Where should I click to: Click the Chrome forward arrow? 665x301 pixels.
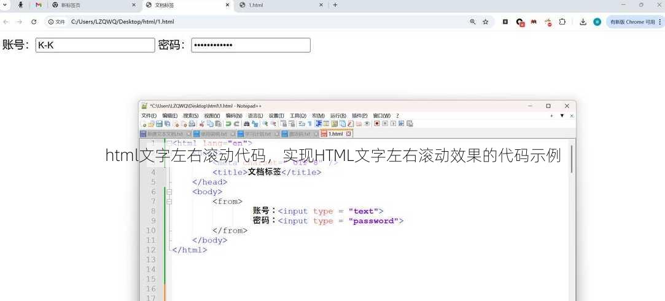[x=19, y=21]
